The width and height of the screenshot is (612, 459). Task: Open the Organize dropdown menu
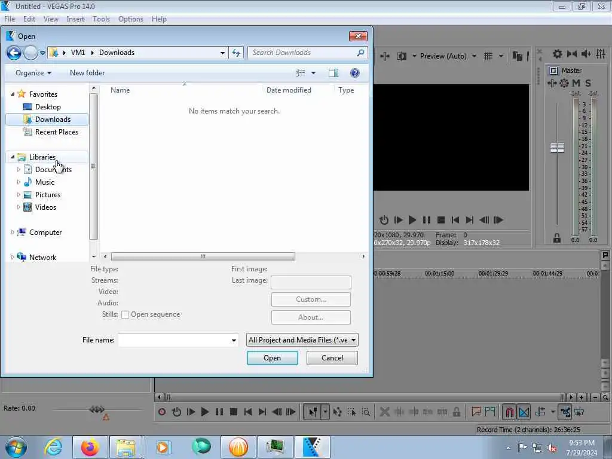pos(33,73)
